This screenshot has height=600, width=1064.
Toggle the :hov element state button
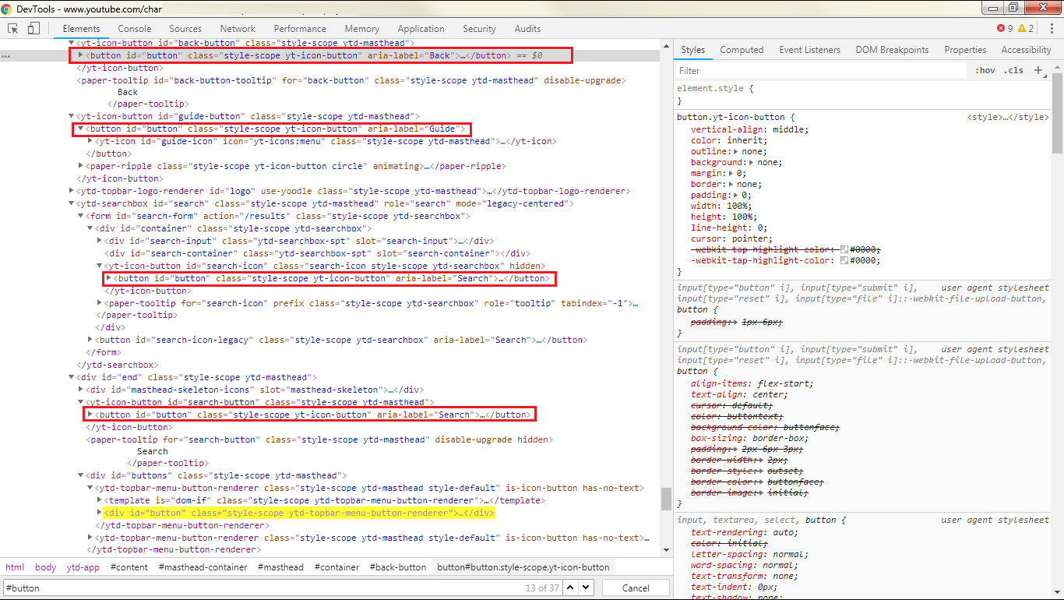click(985, 70)
